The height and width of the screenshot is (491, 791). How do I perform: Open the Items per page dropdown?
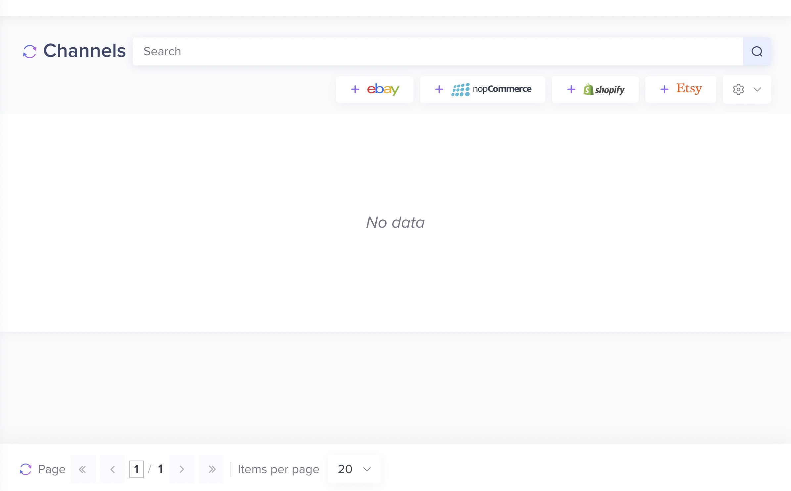[354, 469]
